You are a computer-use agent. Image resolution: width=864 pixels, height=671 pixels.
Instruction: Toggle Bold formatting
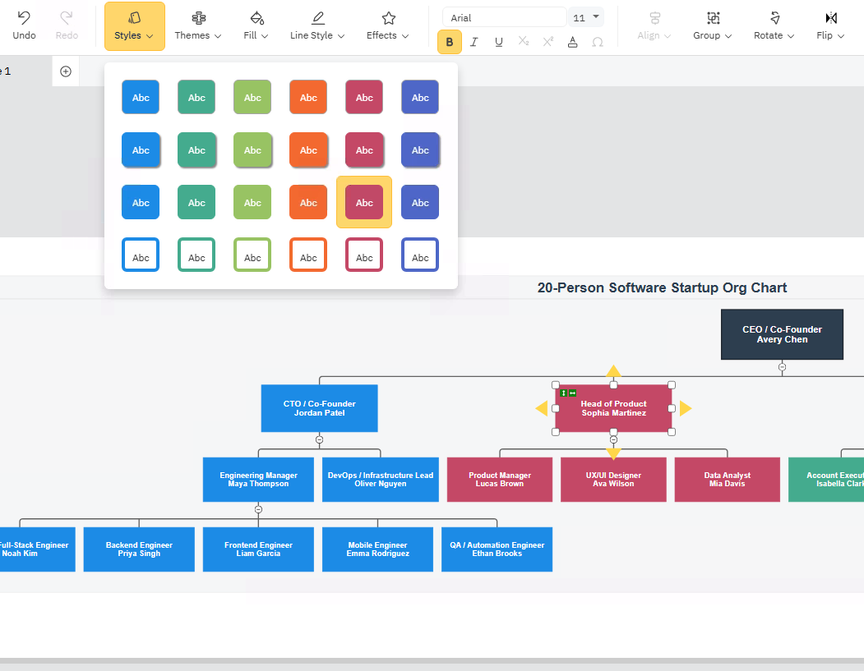(450, 42)
